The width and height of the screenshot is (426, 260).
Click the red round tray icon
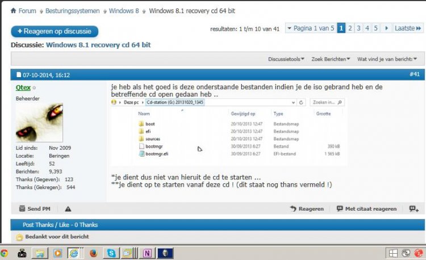coord(419,254)
